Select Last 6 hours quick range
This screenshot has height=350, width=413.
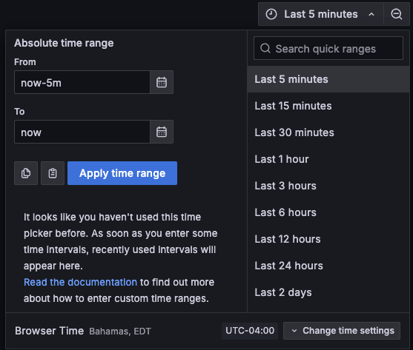coord(328,212)
